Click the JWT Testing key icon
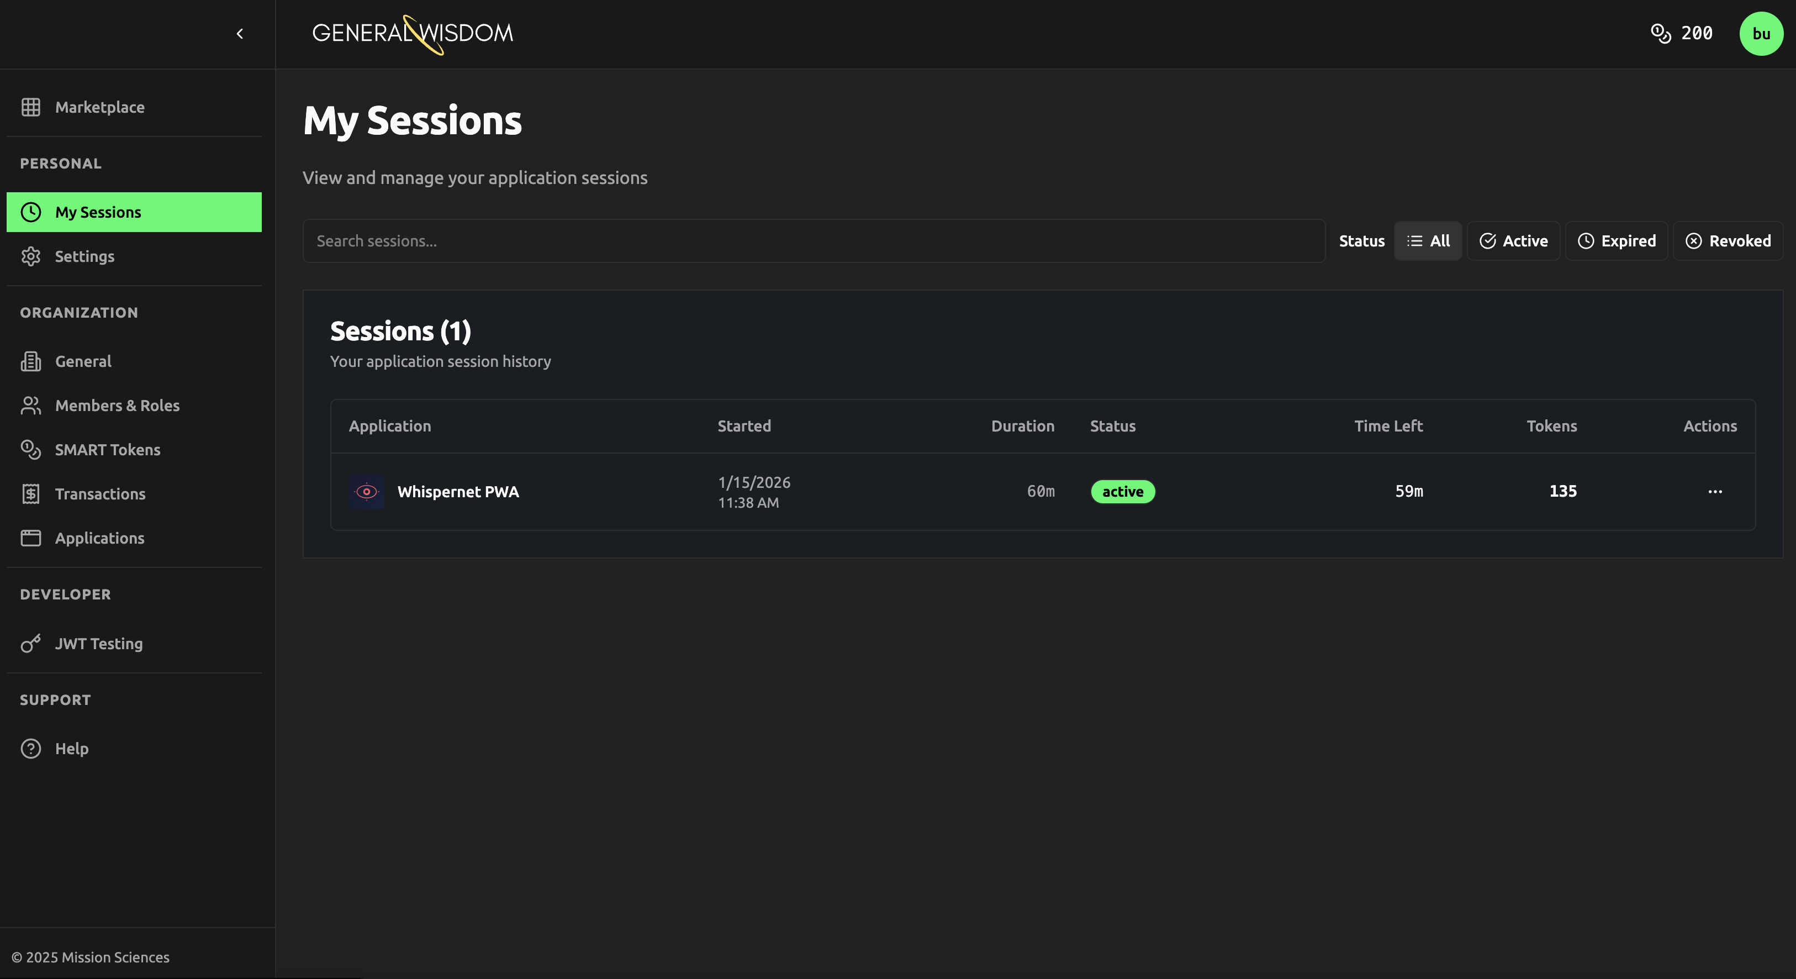This screenshot has height=979, width=1796. tap(31, 644)
